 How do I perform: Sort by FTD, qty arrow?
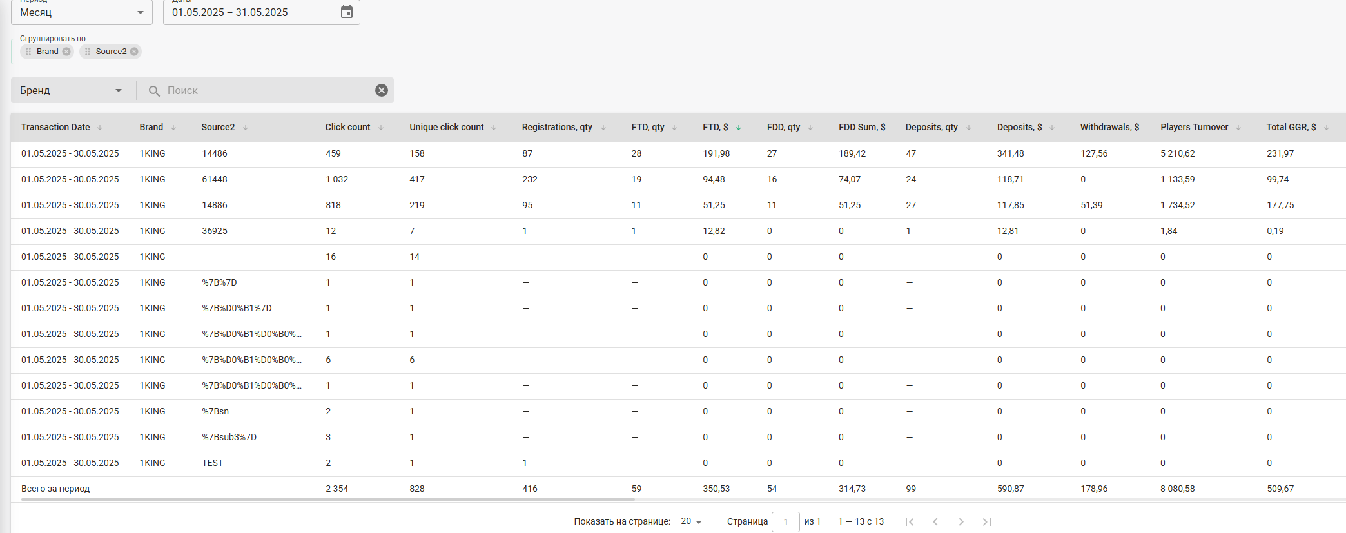pos(674,128)
